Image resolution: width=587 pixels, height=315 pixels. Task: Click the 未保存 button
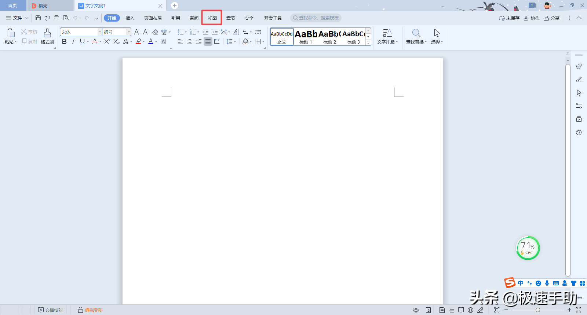click(x=509, y=18)
